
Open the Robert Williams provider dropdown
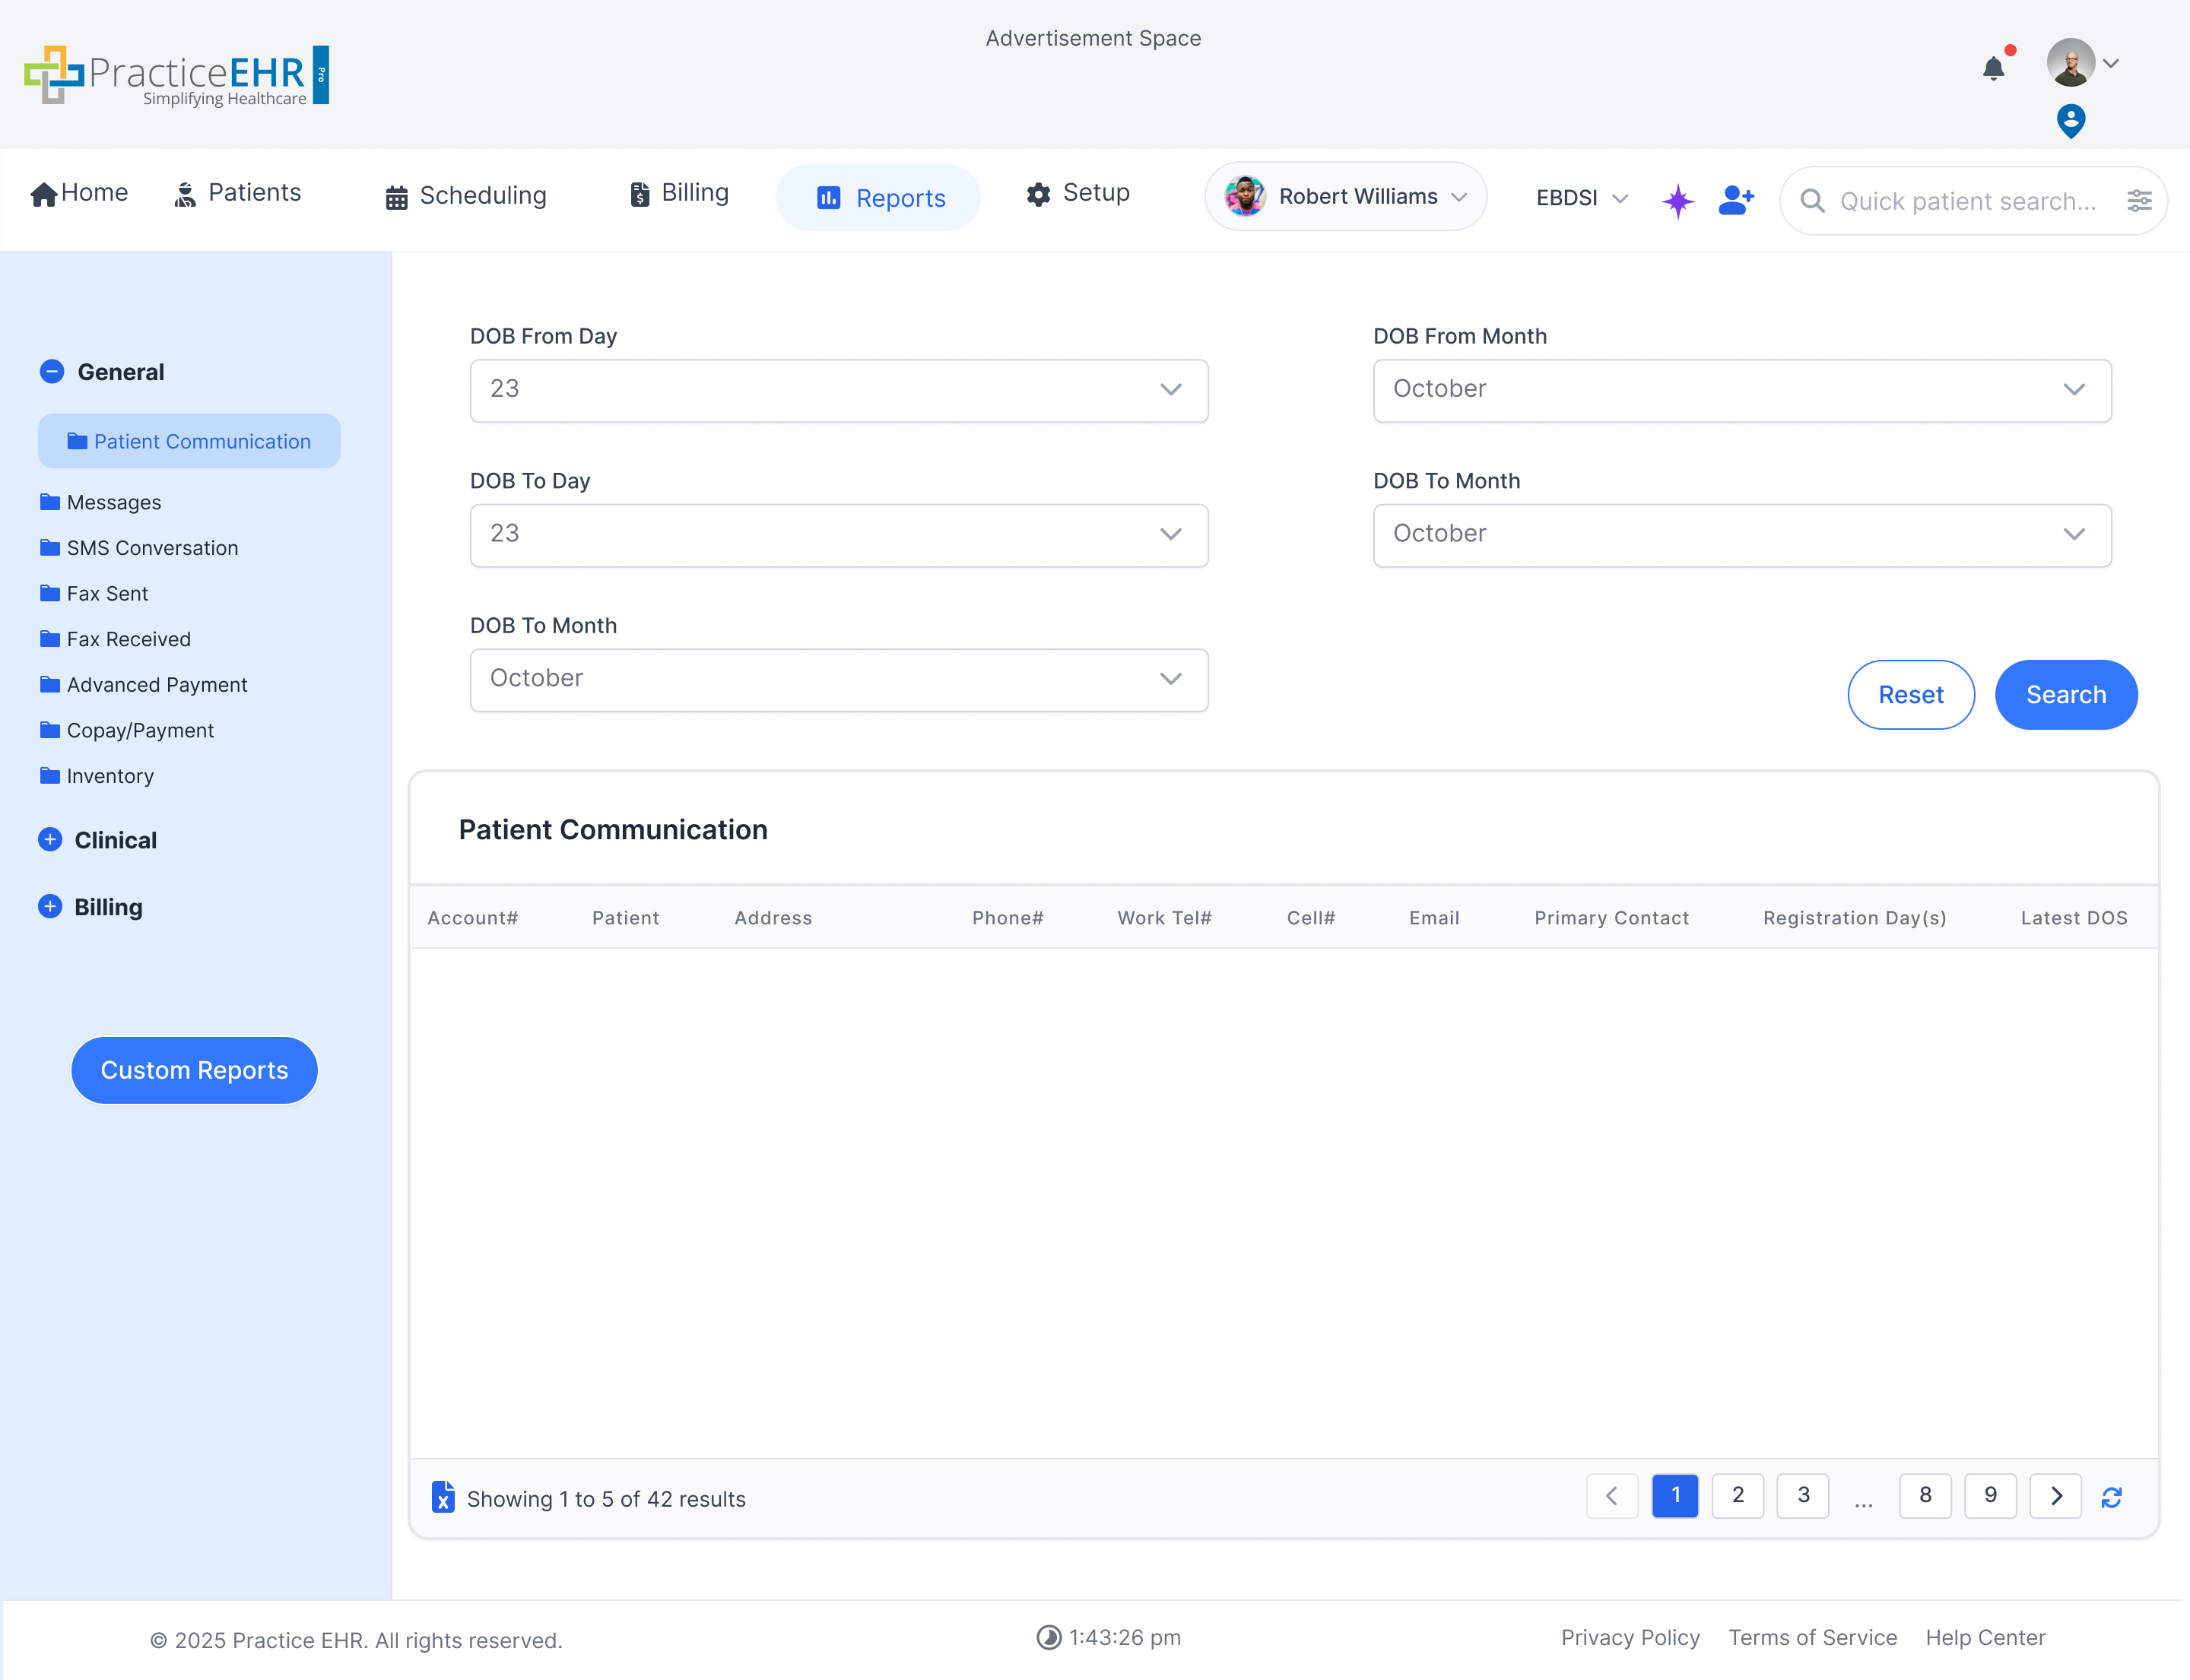click(x=1344, y=197)
